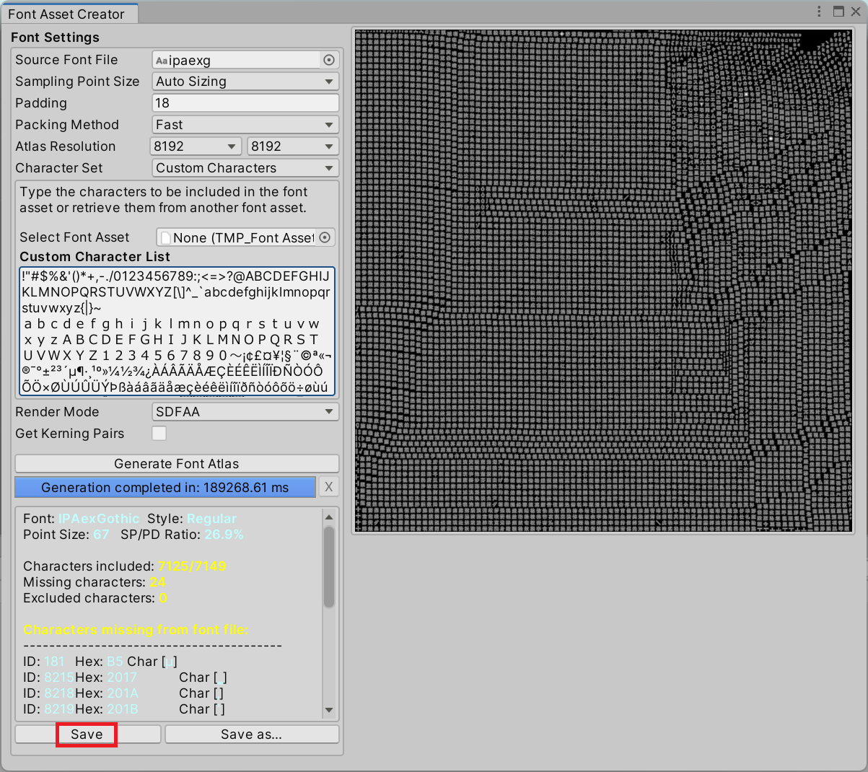Click the scroll-up arrow of the report panel
This screenshot has width=868, height=772.
pos(329,517)
